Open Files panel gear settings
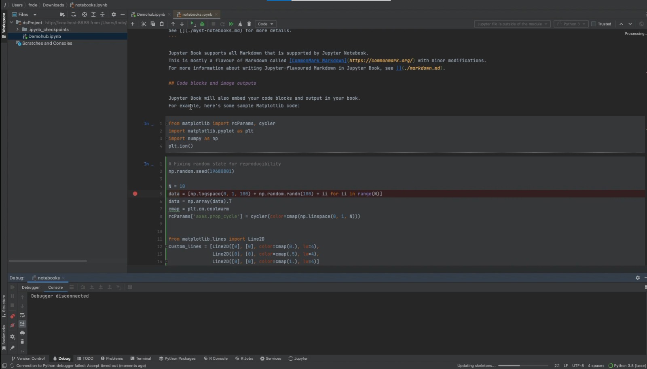Viewport: 647px width, 369px height. 114,15
